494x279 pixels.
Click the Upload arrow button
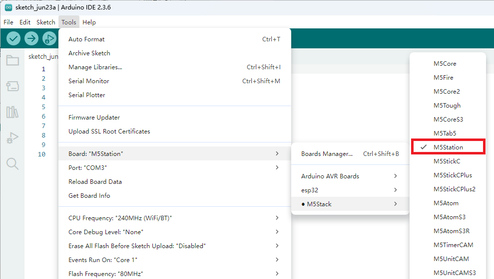coord(31,39)
